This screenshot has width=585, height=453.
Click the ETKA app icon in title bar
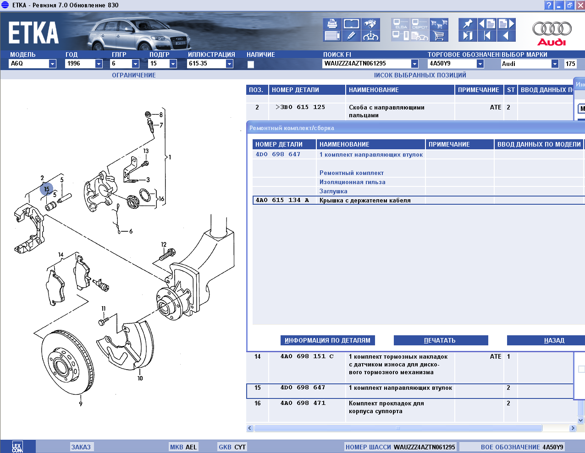click(x=5, y=5)
